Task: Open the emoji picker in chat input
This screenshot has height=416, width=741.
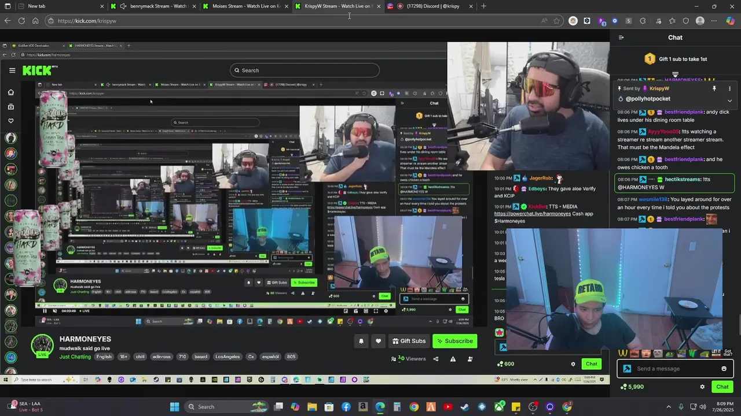Action: click(x=724, y=369)
